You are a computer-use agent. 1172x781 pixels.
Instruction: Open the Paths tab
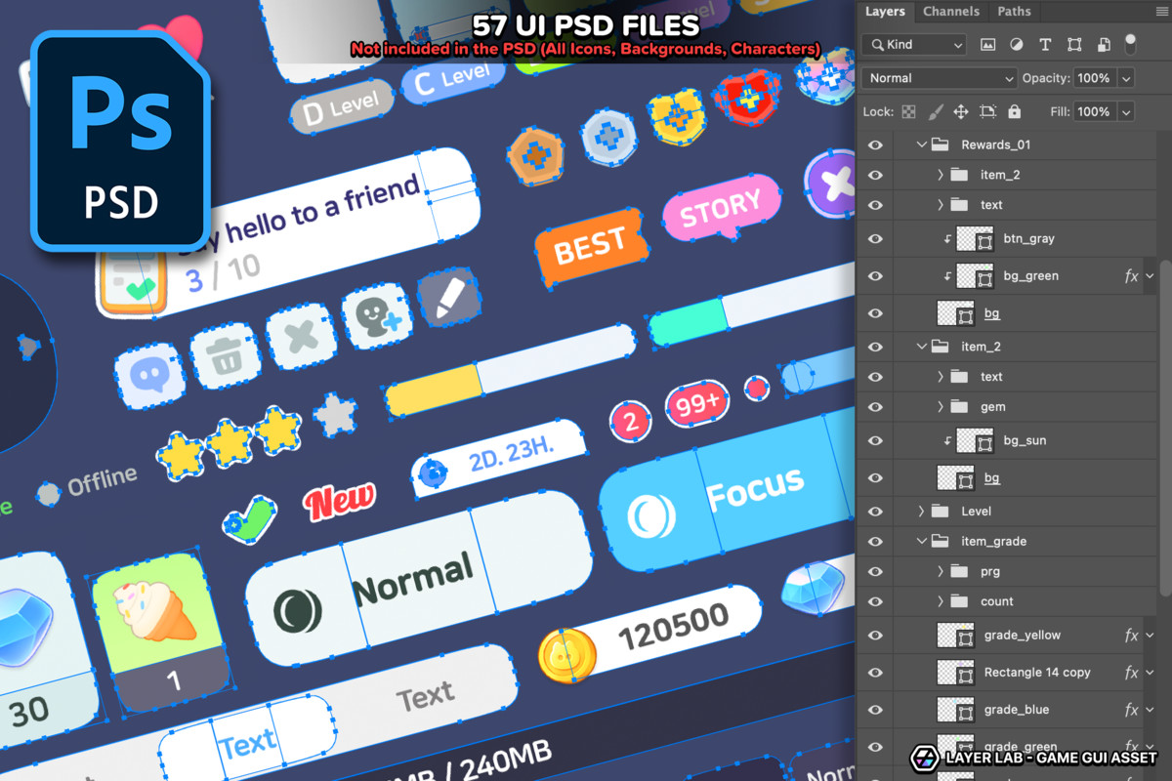click(1015, 12)
